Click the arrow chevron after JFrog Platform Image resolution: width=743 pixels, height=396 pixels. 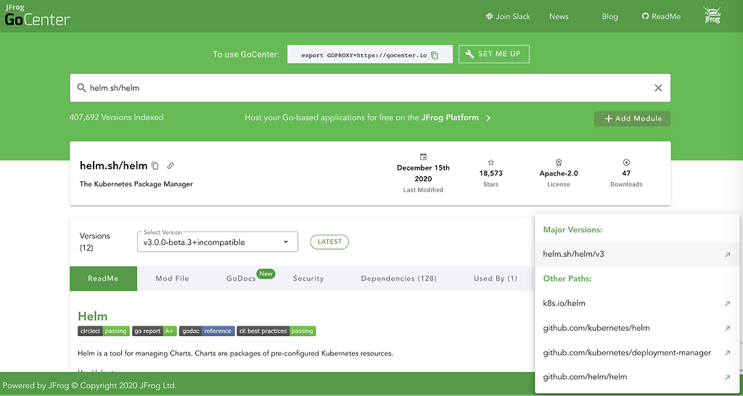pos(488,118)
